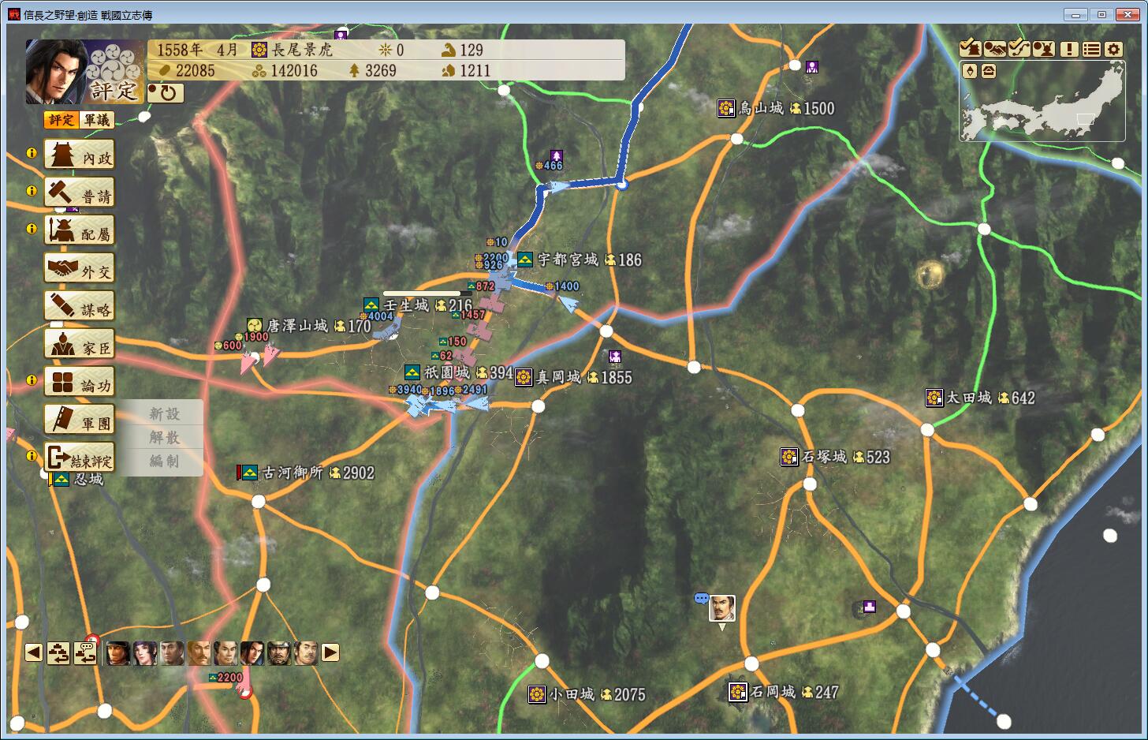Select the 宇都宮城 castle label on map
Viewport: 1148px width, 740px height.
point(568,260)
